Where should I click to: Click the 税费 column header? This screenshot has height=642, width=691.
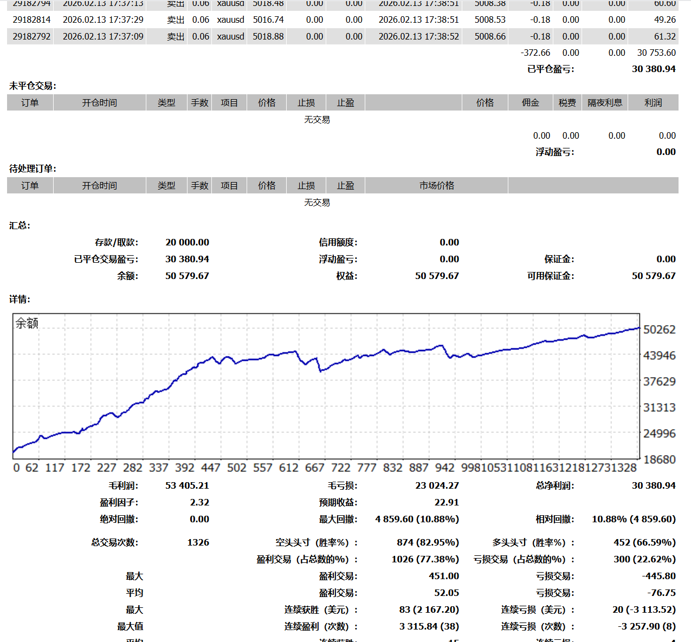click(x=567, y=102)
